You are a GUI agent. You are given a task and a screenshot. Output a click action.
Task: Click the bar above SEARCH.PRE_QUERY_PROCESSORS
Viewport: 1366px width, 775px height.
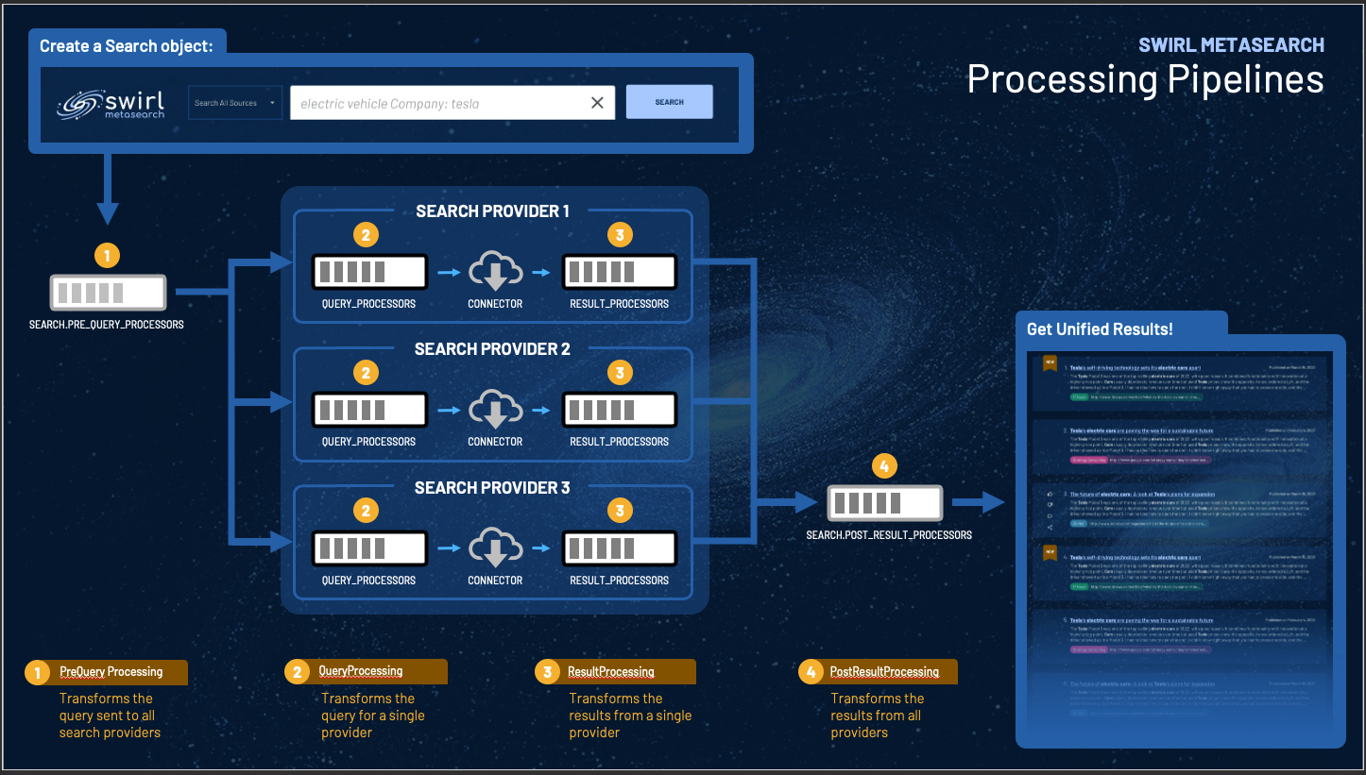(x=108, y=293)
